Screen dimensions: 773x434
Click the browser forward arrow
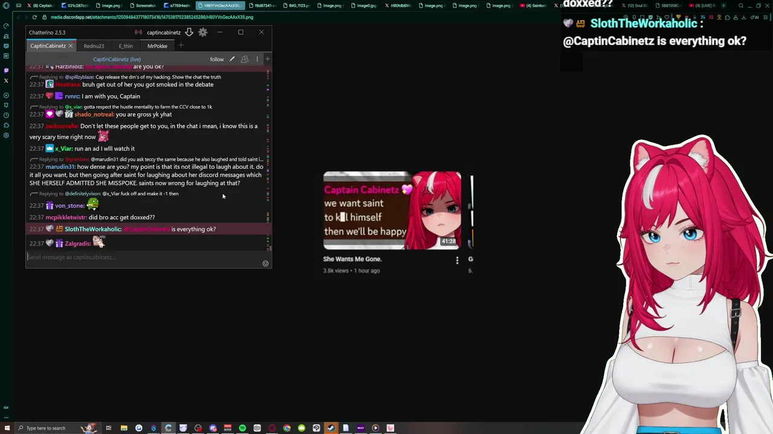point(25,17)
